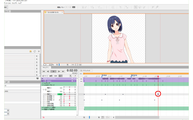Expand the リップシンク group

click(43, 83)
